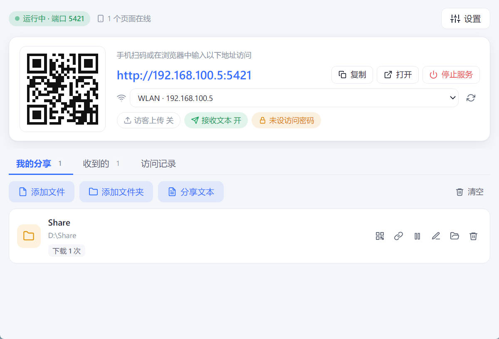
Task: Click the 运行中 · 端口 5421 status badge
Action: [x=49, y=19]
